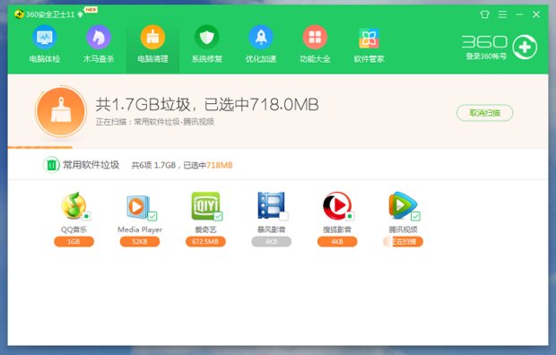Viewport: 556px width, 355px height.
Task: Open the skin shirt icon in title bar
Action: point(485,14)
